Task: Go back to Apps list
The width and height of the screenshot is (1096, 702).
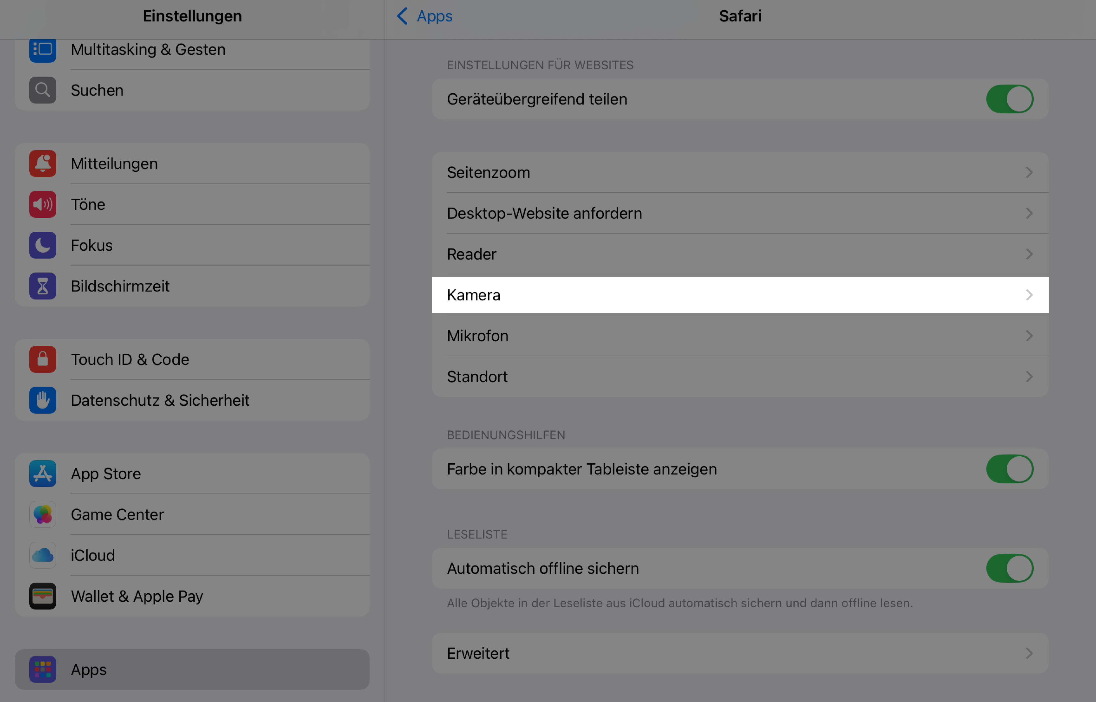Action: 424,16
